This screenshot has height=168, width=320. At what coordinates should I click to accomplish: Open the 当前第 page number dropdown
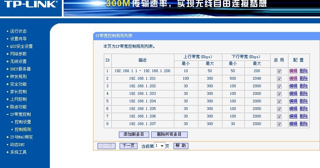click(x=159, y=146)
